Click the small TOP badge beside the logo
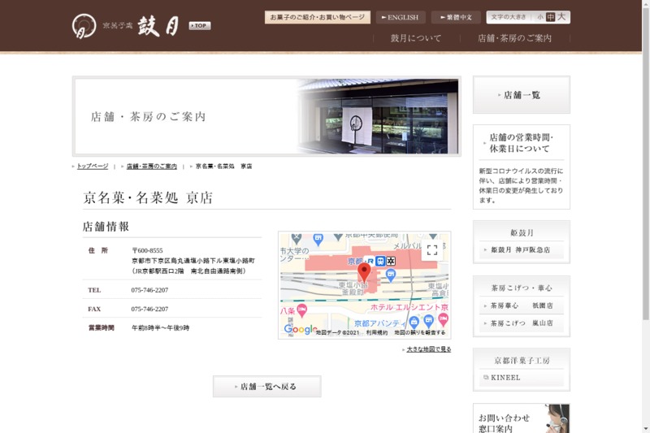 (199, 26)
